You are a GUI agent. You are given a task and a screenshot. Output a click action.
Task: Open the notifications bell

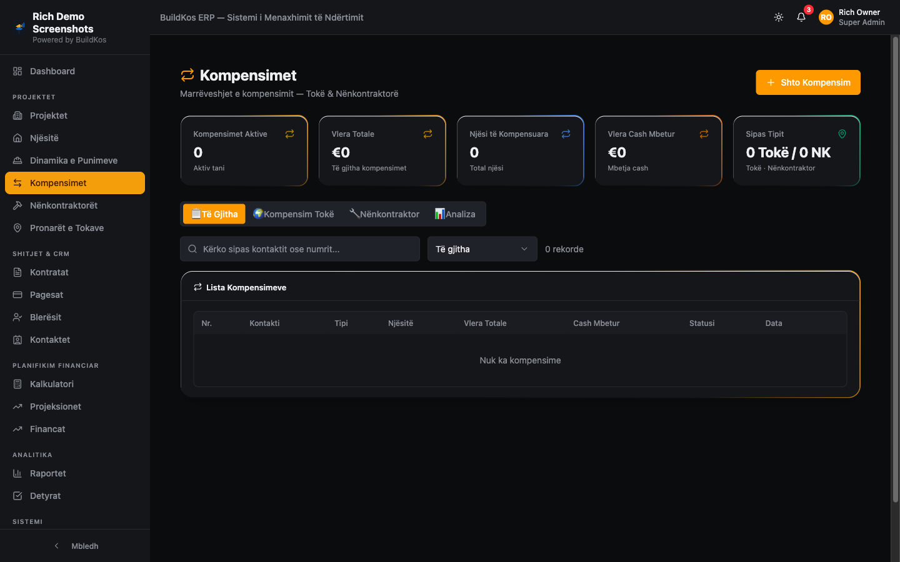[x=801, y=17]
